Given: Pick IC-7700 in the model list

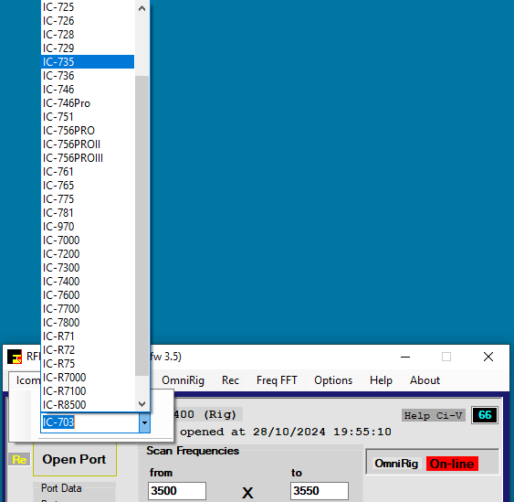Looking at the screenshot, I should coord(88,309).
